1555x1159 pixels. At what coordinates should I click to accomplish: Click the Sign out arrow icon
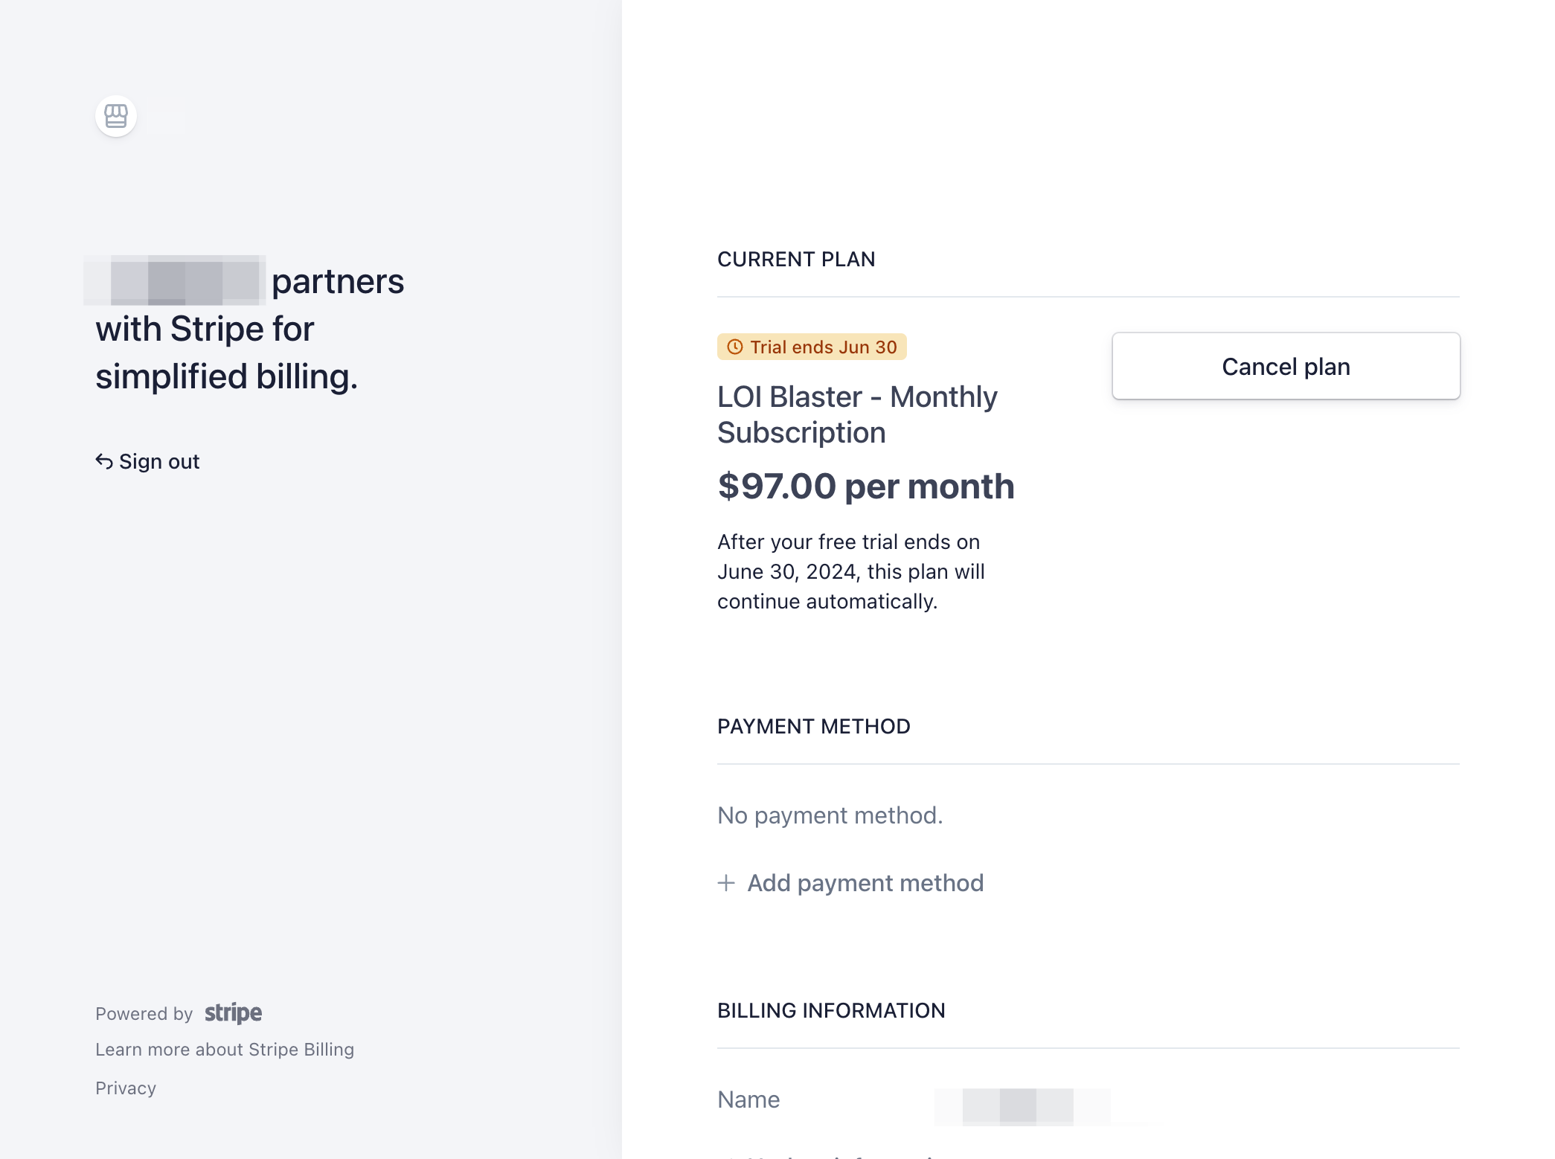point(104,461)
